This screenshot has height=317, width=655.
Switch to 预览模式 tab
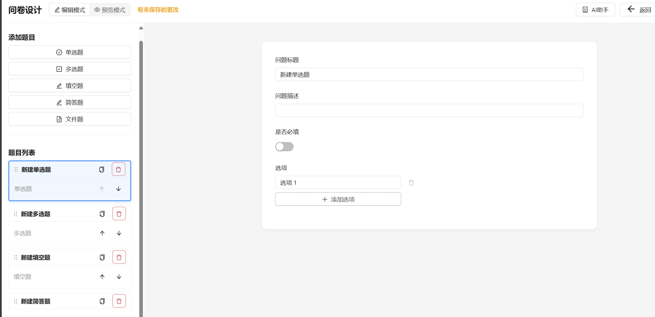tap(110, 10)
